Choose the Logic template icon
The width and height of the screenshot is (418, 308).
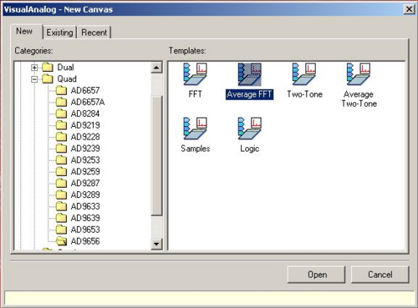[250, 129]
